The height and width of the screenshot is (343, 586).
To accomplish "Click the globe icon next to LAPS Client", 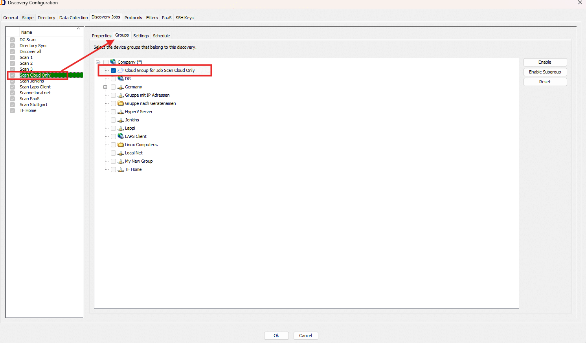I will tap(120, 136).
